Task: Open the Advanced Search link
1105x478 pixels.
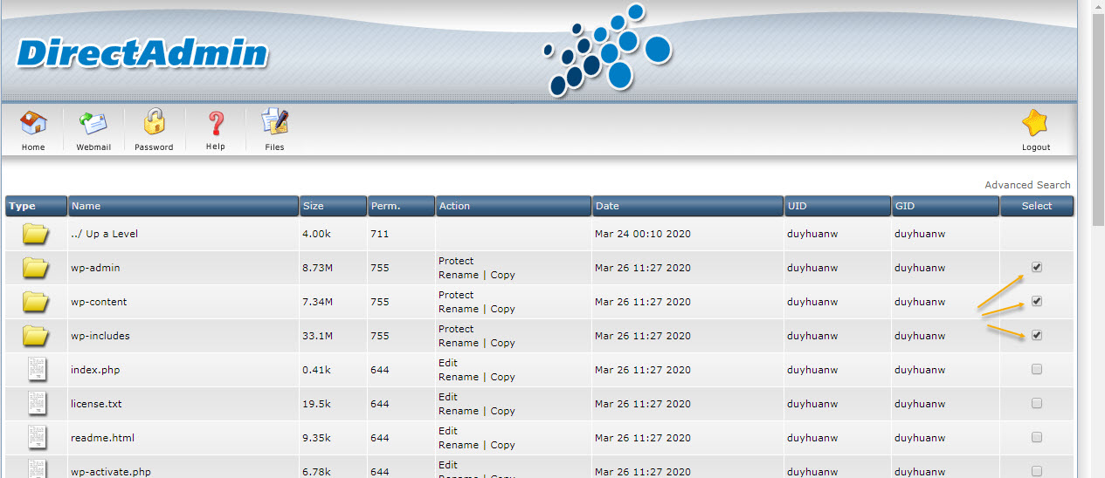Action: click(x=1027, y=185)
